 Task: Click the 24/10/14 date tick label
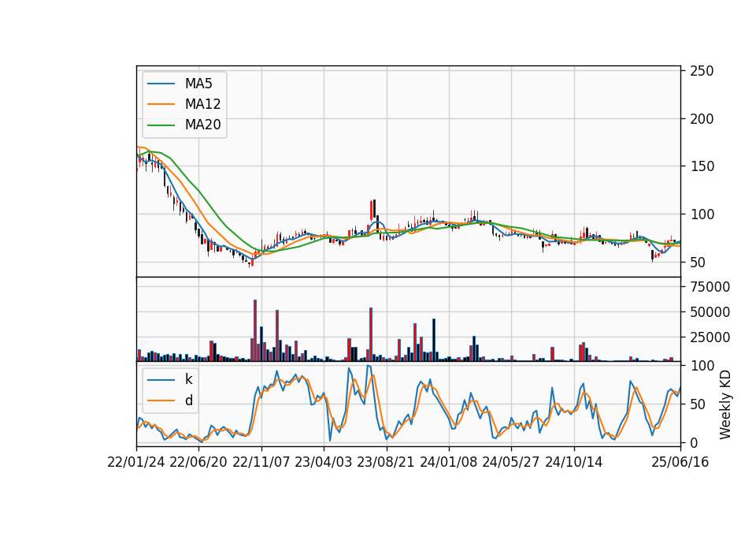(574, 463)
